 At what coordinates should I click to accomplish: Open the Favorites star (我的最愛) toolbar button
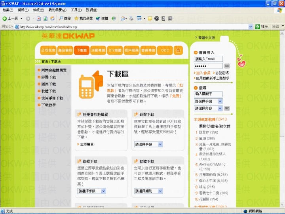[84, 18]
